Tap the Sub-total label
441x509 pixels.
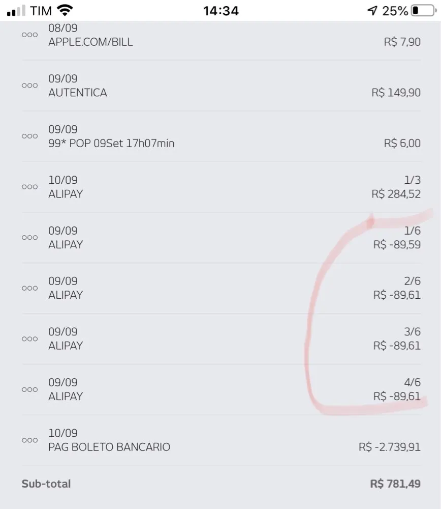(x=46, y=484)
